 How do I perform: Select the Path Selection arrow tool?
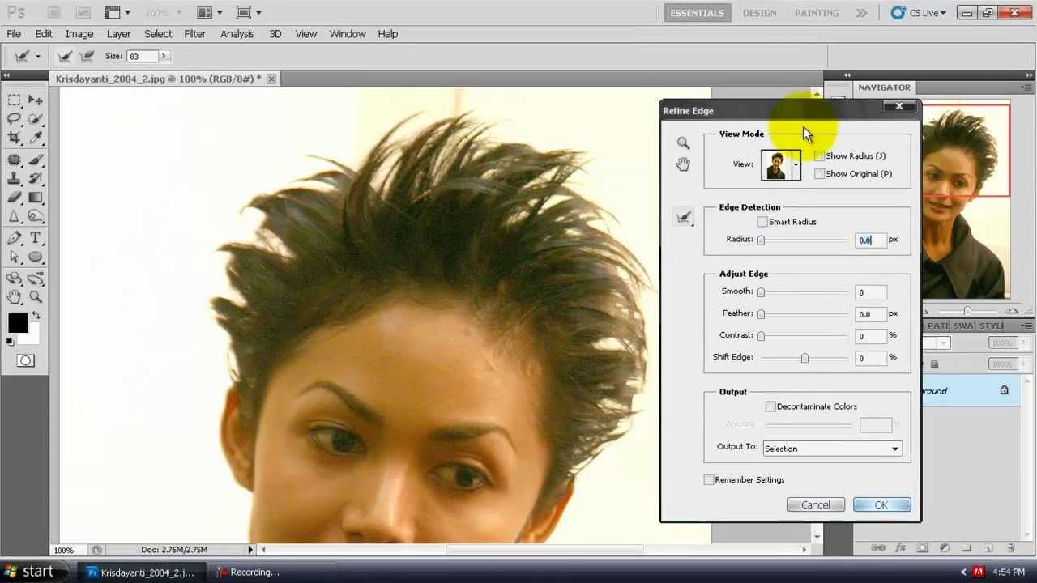tap(15, 257)
